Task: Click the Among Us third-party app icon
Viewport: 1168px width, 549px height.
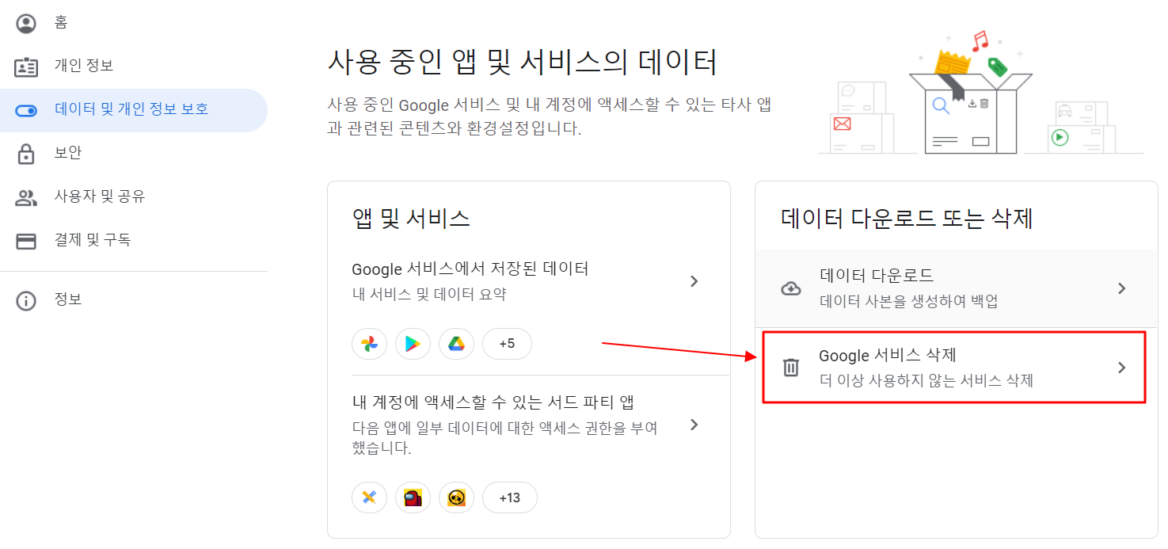Action: (x=413, y=498)
